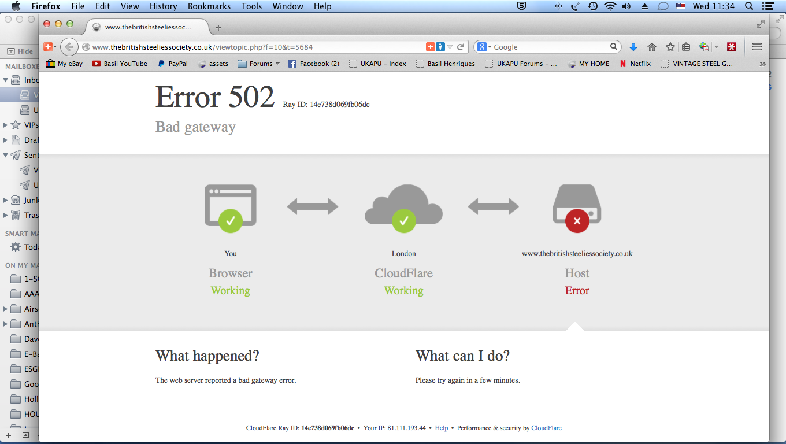Click the back arrow navigation button
This screenshot has height=444, width=786.
coord(69,47)
